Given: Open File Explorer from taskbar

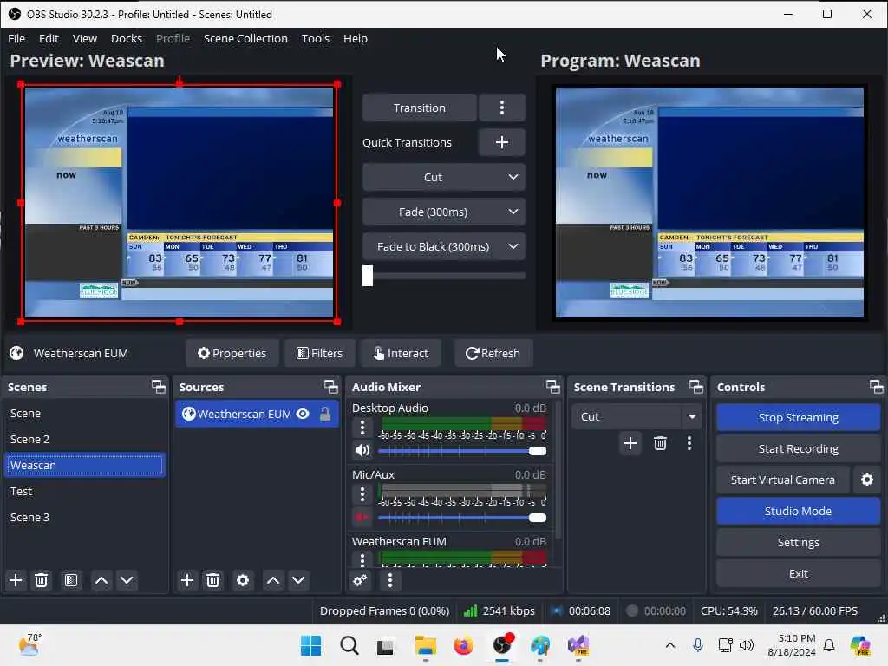Looking at the screenshot, I should (425, 645).
